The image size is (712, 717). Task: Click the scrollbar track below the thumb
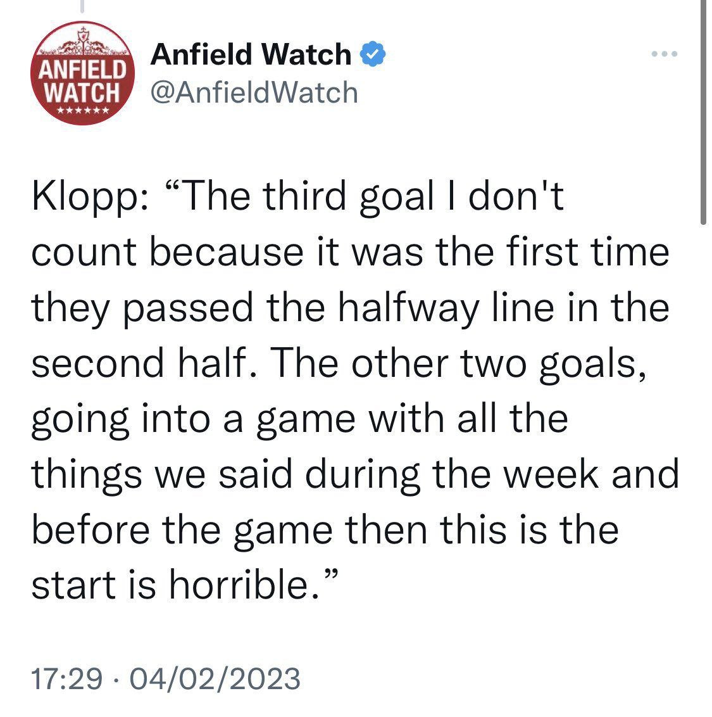tap(703, 471)
